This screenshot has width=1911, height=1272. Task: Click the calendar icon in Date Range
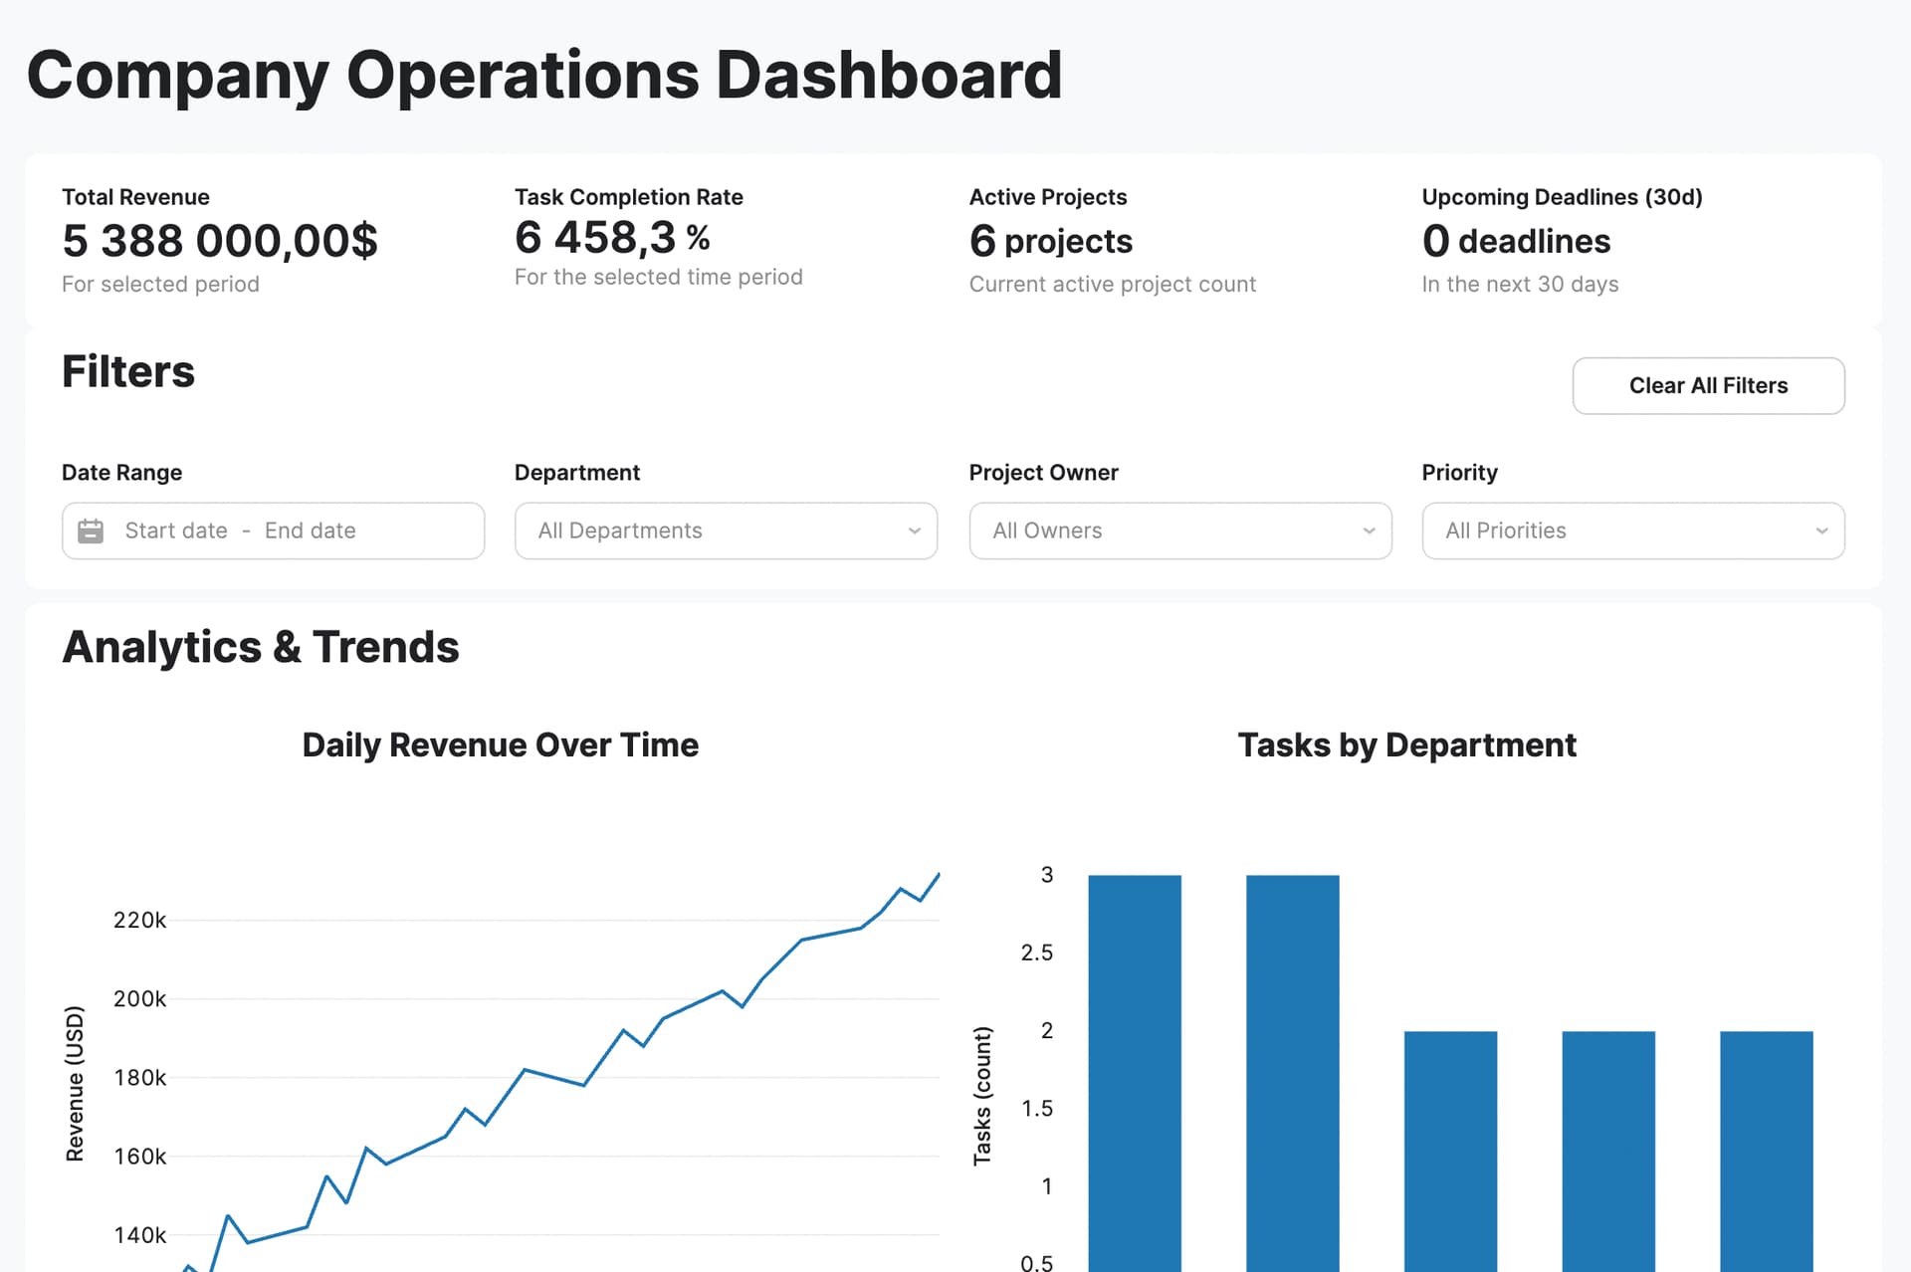(91, 530)
